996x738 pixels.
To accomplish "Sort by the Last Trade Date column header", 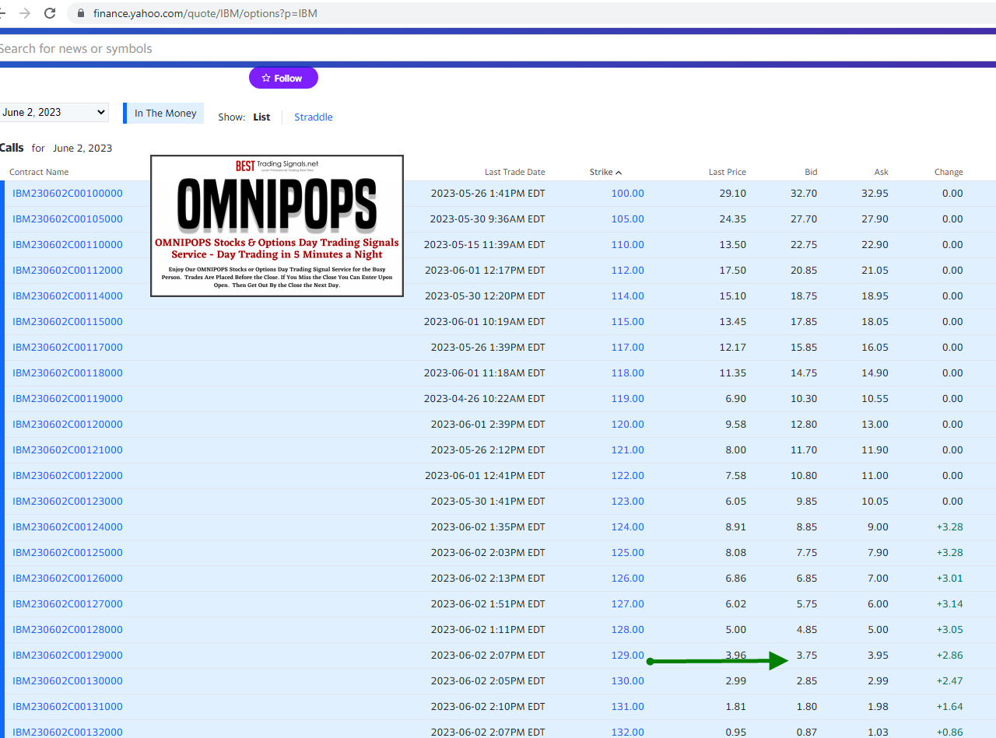I will (x=514, y=172).
